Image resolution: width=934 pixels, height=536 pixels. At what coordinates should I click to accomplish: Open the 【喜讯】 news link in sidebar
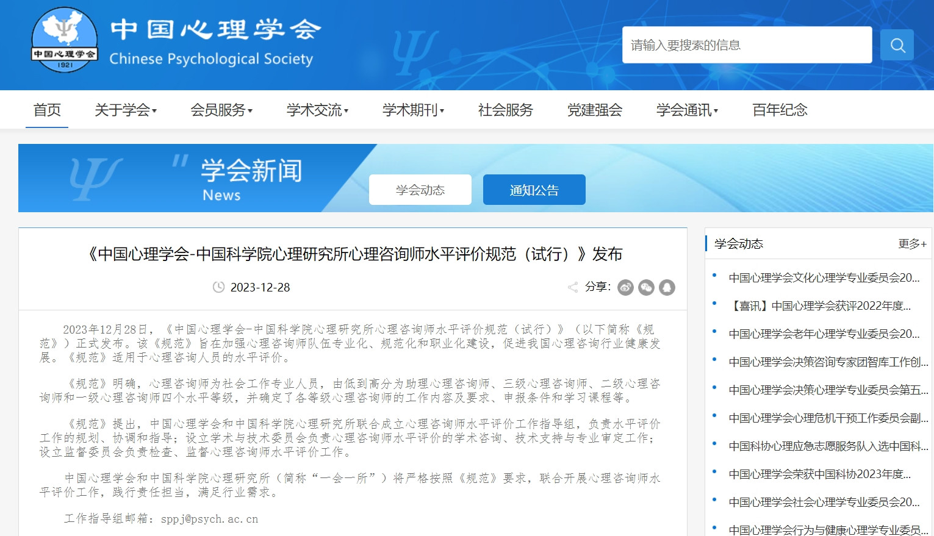coord(821,306)
